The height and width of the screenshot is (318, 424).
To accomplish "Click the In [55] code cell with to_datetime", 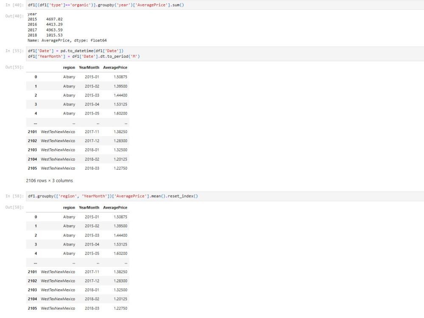I will click(x=225, y=53).
